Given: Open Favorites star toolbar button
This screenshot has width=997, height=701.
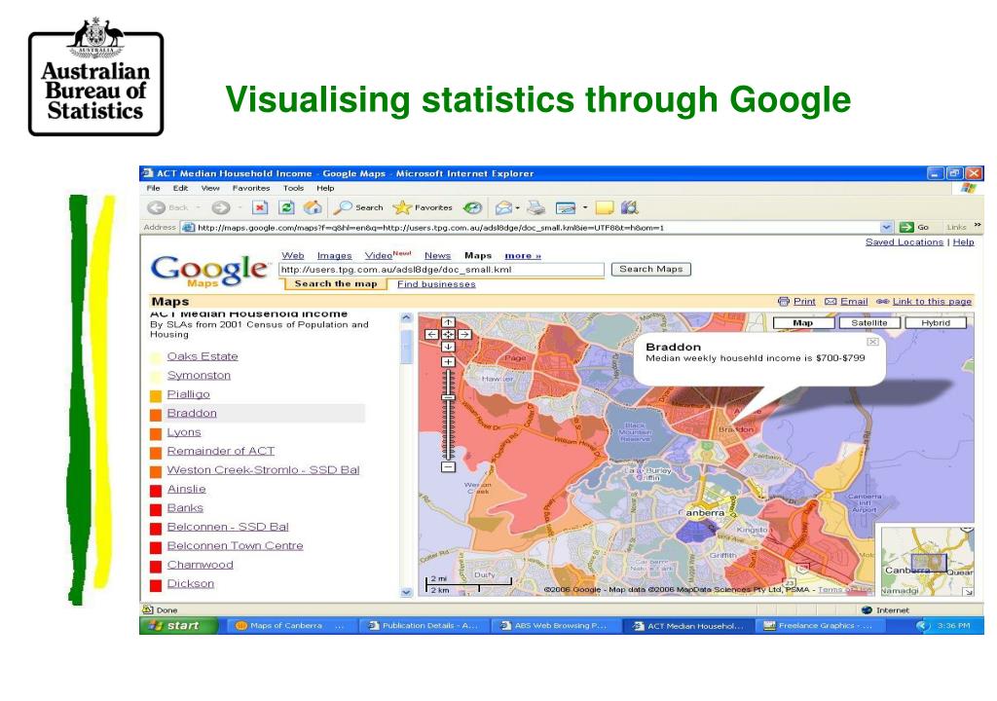Looking at the screenshot, I should 423,207.
